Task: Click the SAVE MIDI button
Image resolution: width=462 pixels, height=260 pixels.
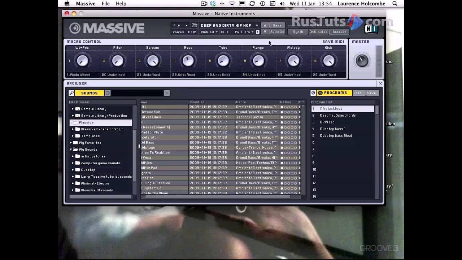Action: pos(333,42)
